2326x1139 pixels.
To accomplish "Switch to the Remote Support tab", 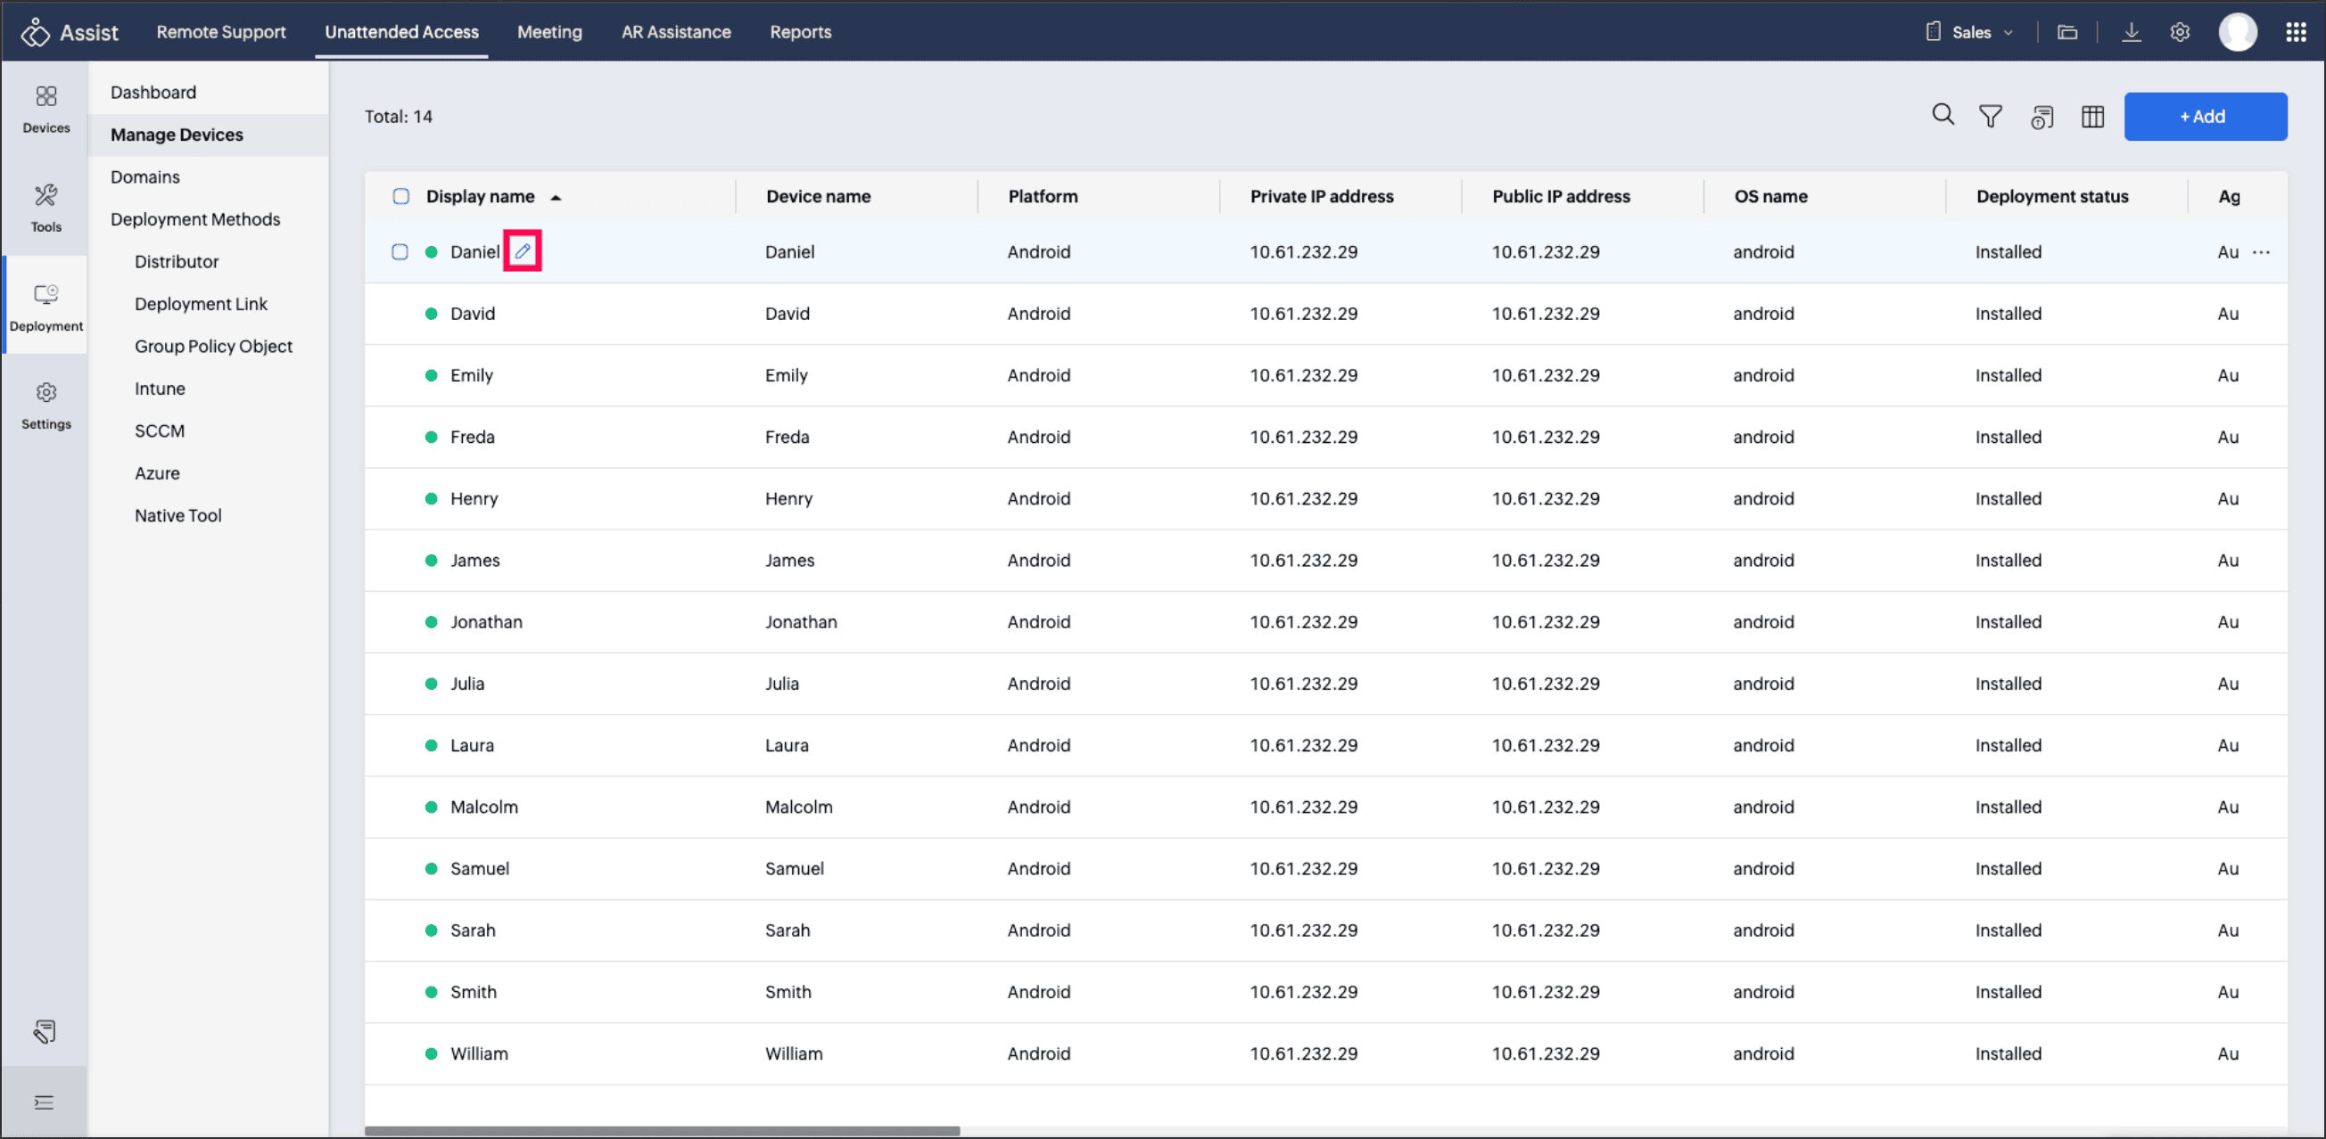I will point(220,32).
